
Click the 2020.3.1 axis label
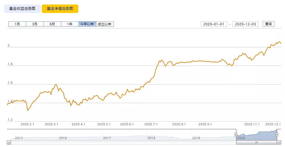pyautogui.click(x=52, y=124)
